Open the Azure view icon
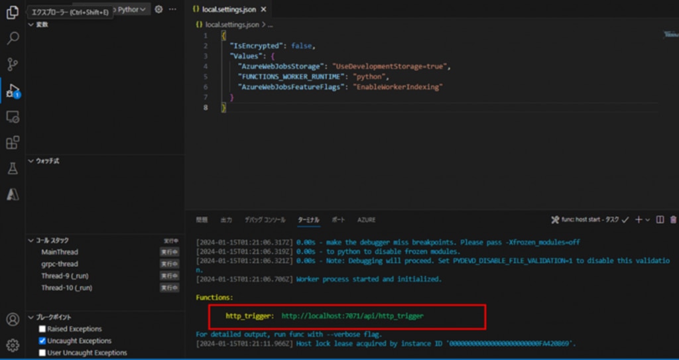The width and height of the screenshot is (679, 360). [x=13, y=194]
